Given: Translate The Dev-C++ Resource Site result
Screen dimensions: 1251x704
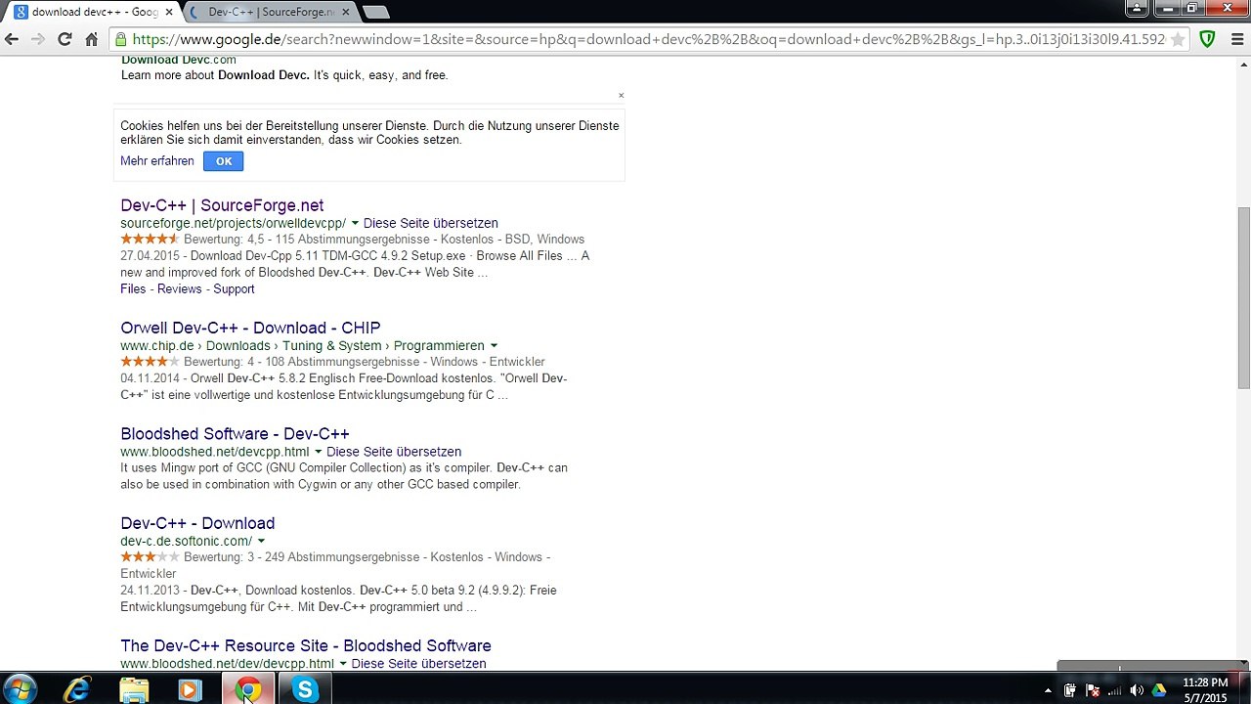Looking at the screenshot, I should (418, 664).
